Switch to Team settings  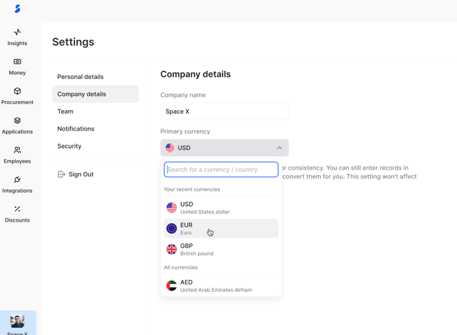pyautogui.click(x=65, y=111)
